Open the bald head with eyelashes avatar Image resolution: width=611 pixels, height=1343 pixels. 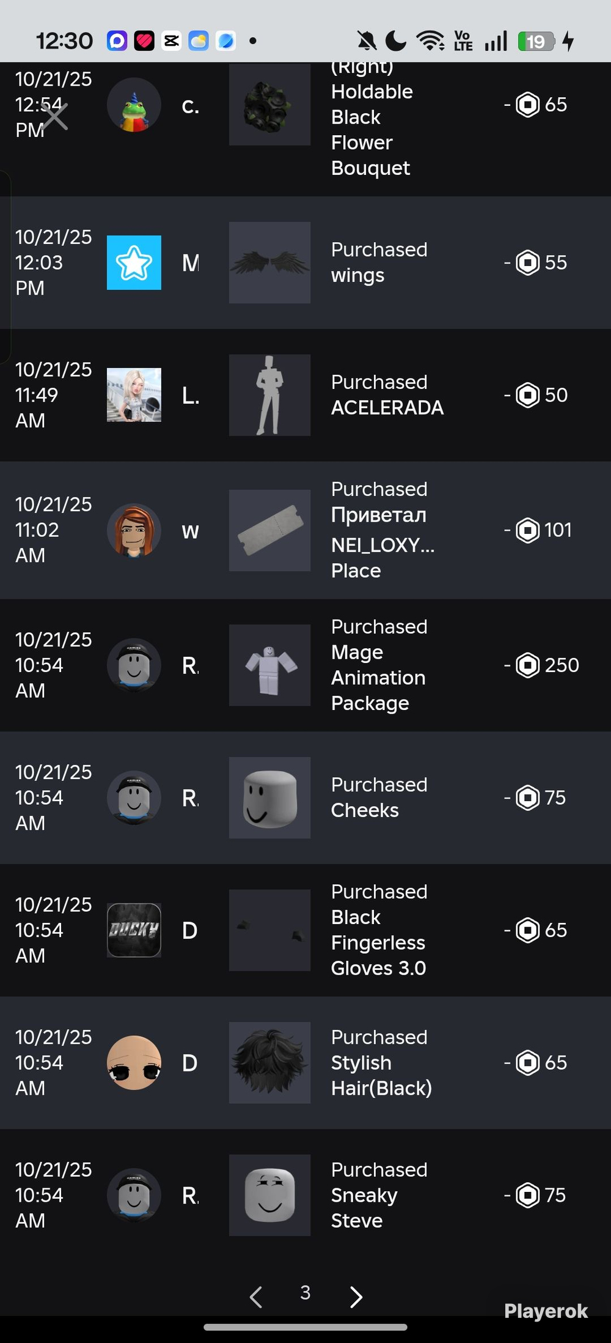point(134,1063)
